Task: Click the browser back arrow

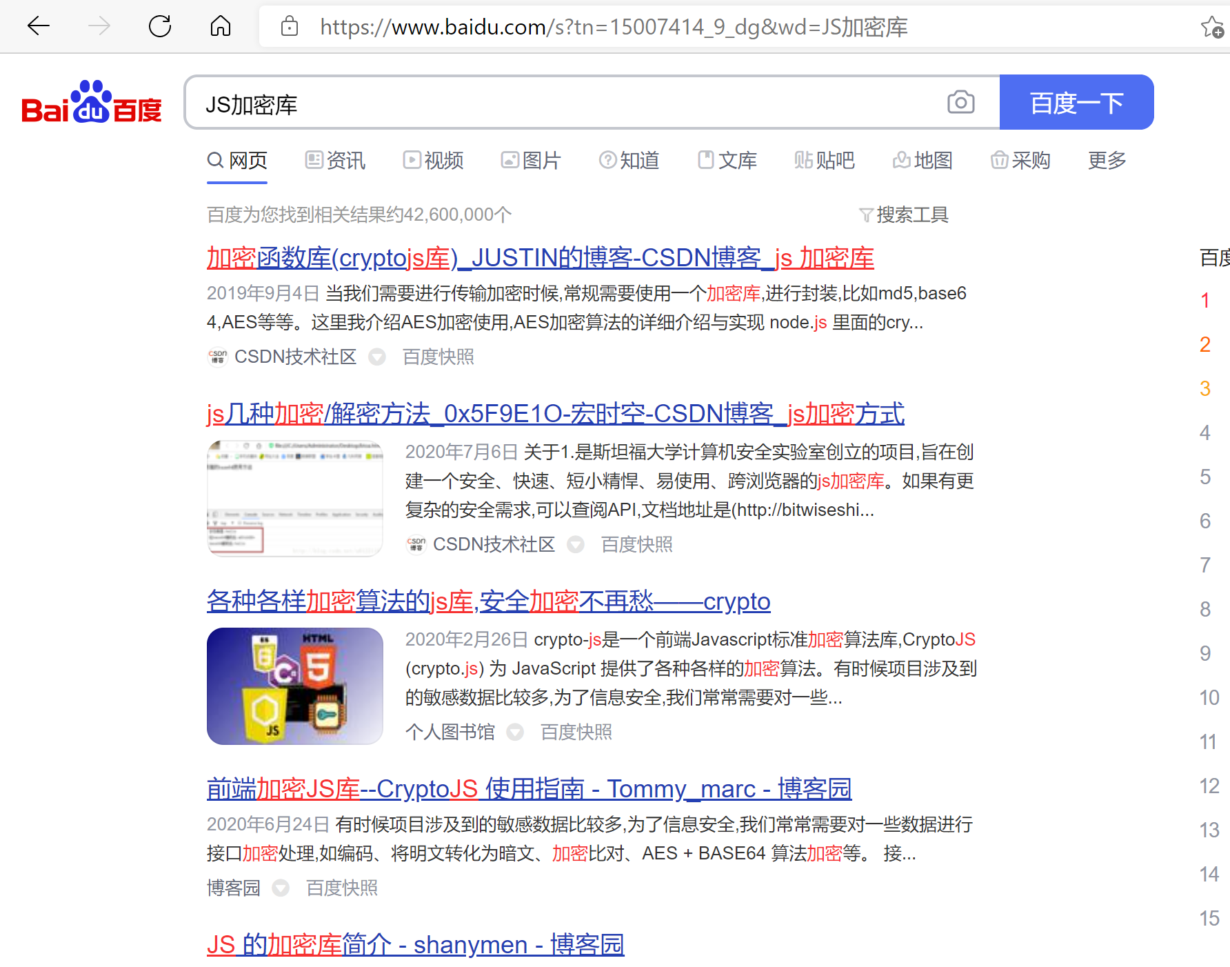Action: [39, 26]
